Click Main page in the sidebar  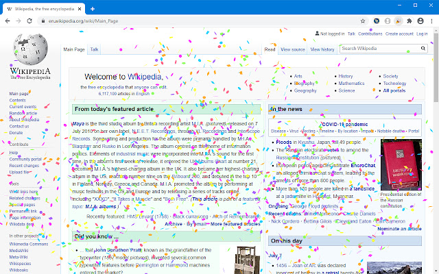pos(19,94)
